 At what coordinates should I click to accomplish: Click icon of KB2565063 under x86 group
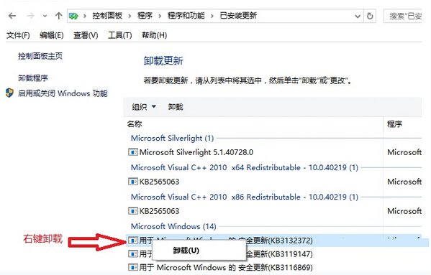[133, 211]
